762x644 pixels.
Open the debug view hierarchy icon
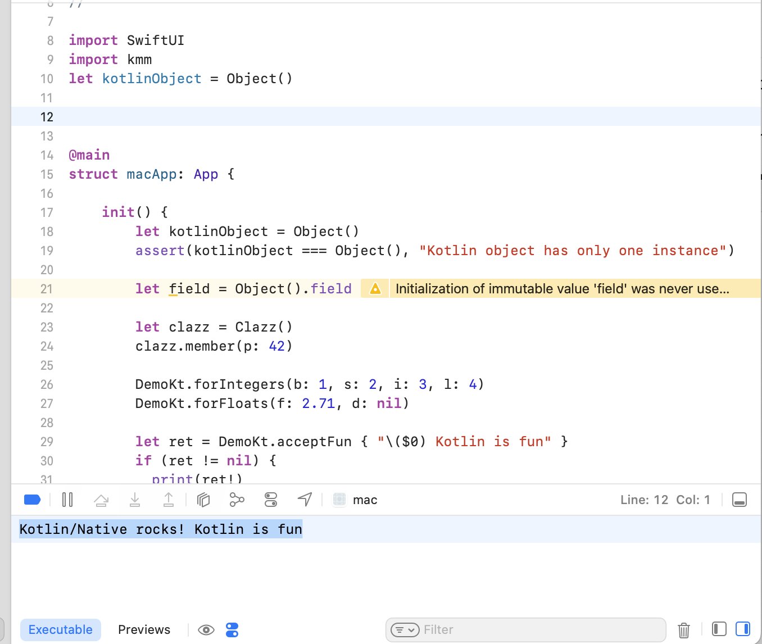(203, 499)
